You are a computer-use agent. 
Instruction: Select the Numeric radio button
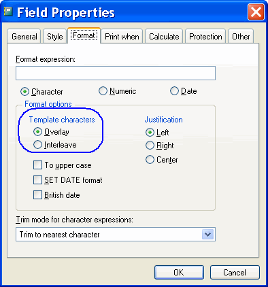tap(103, 91)
